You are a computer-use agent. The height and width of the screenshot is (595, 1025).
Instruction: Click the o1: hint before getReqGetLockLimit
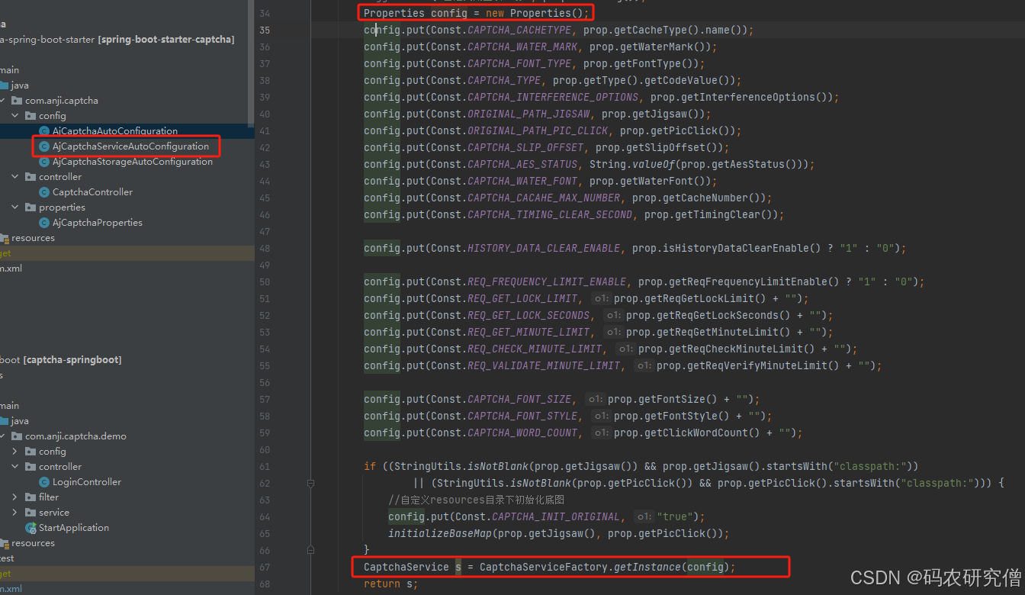602,299
